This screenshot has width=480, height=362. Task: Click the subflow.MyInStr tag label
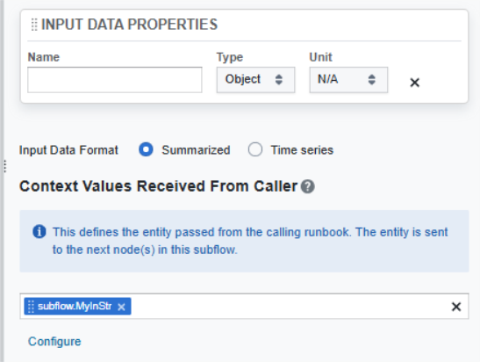pyautogui.click(x=75, y=307)
